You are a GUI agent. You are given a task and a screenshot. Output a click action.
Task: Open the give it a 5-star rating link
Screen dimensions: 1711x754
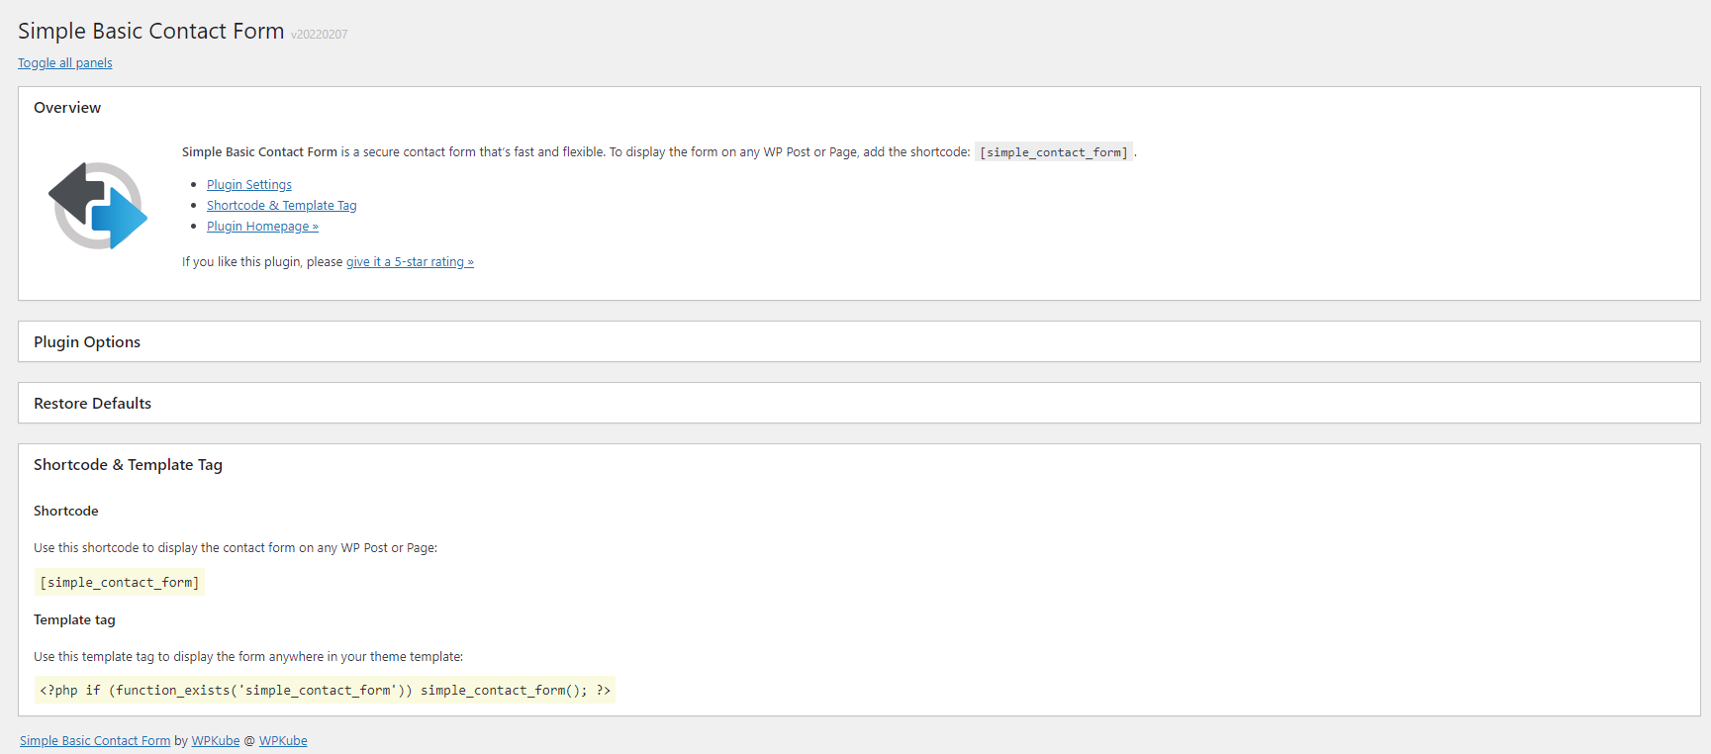tap(410, 262)
